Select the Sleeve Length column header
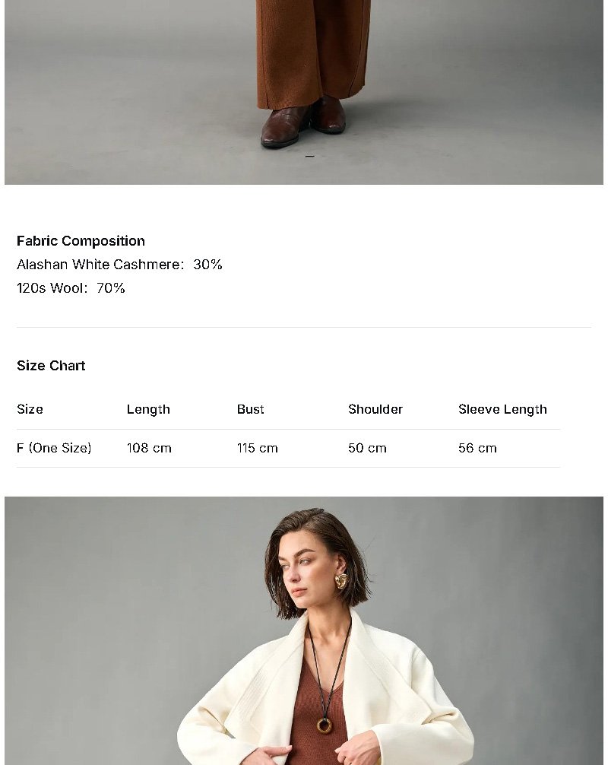 (x=502, y=409)
